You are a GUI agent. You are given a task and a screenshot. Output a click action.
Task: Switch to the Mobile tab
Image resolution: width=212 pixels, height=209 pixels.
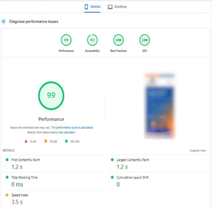click(92, 7)
